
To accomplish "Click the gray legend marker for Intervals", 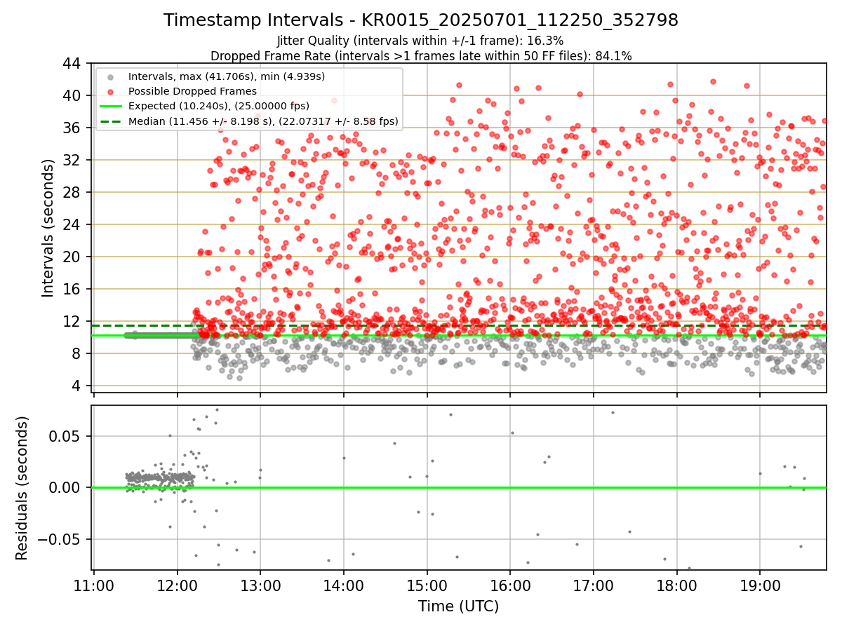I will pos(111,76).
